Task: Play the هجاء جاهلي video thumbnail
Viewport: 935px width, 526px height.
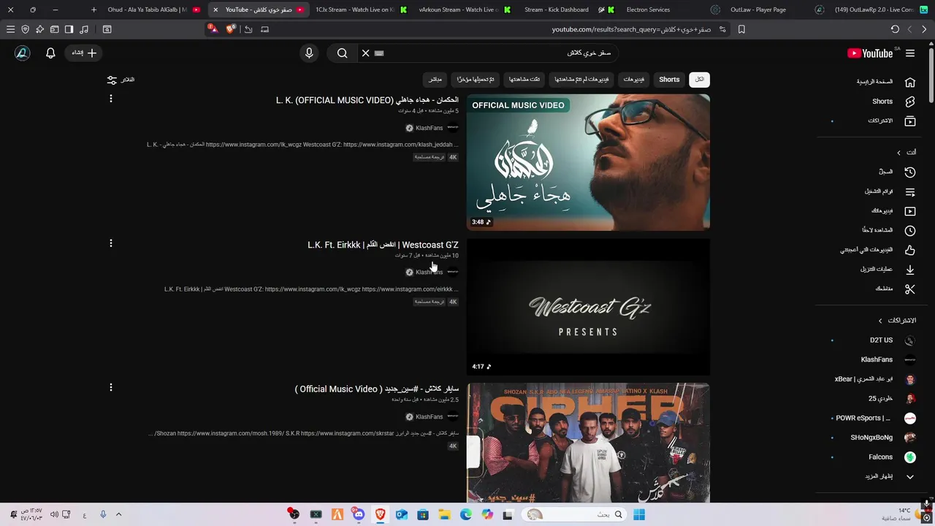Action: (x=588, y=162)
